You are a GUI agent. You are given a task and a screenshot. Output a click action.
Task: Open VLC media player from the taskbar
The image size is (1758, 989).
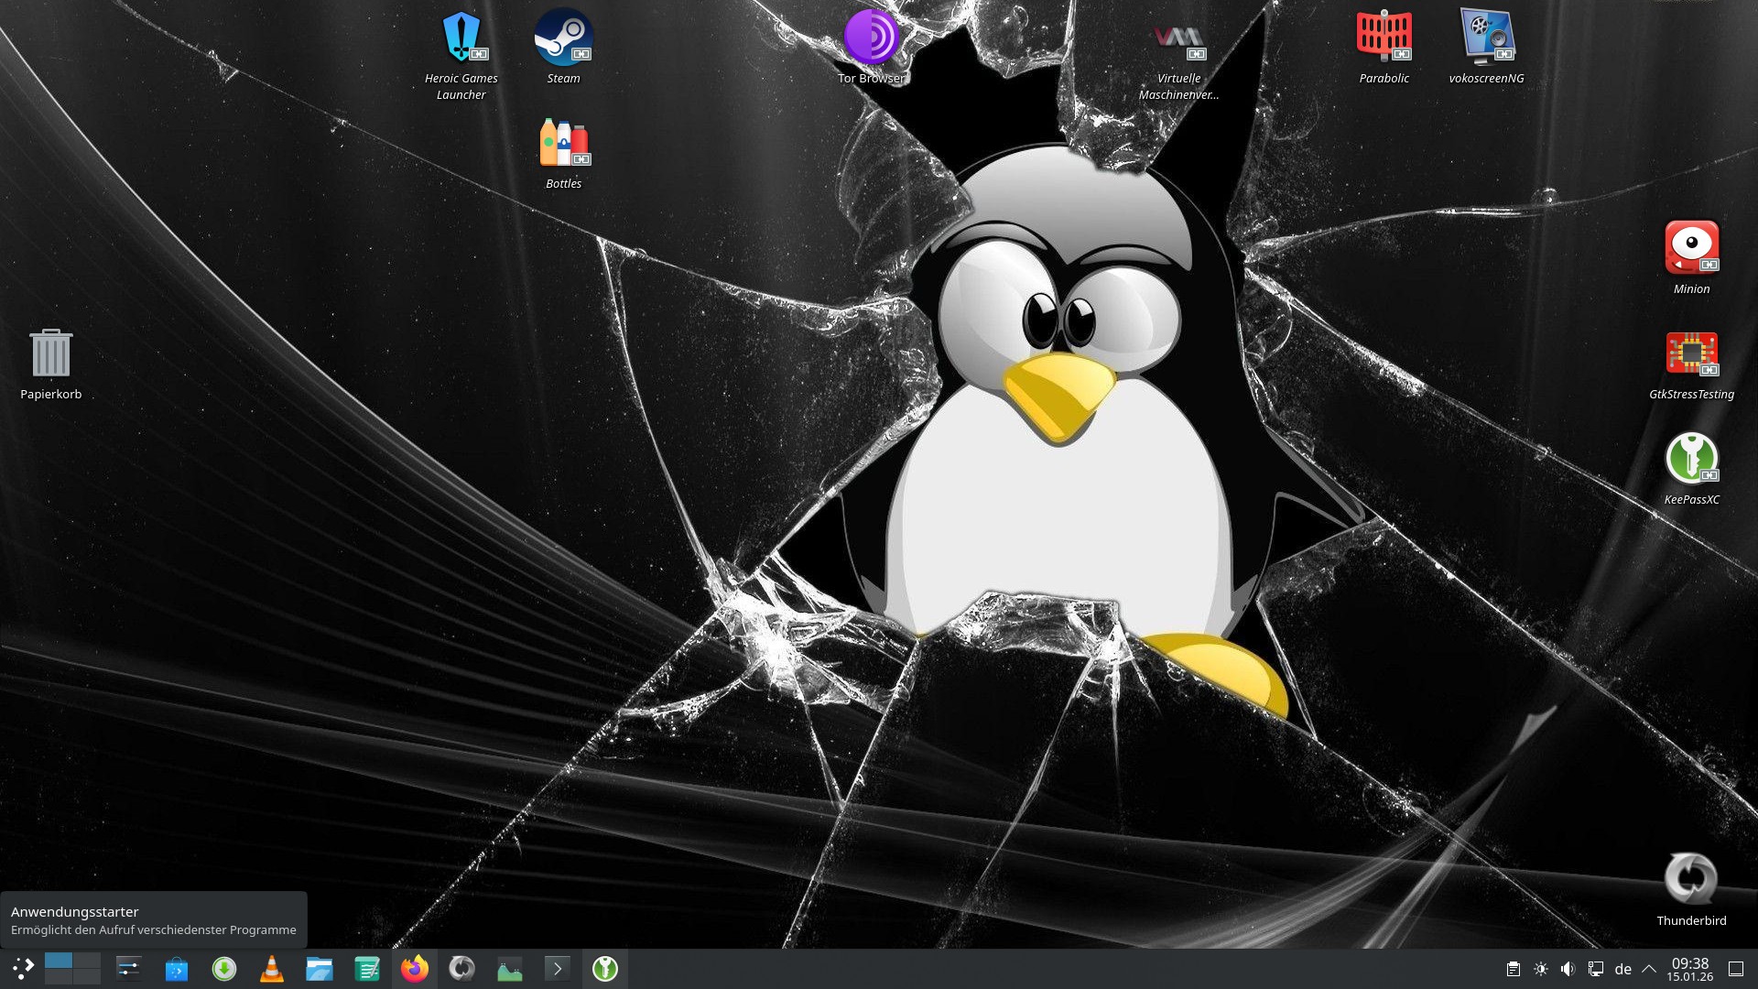point(272,968)
